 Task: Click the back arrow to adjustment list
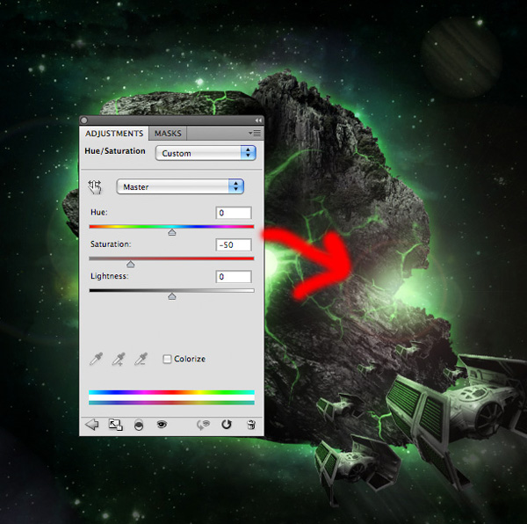pyautogui.click(x=91, y=424)
